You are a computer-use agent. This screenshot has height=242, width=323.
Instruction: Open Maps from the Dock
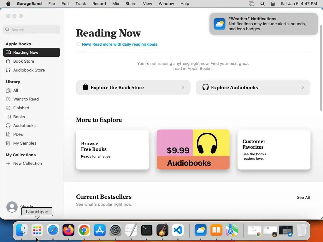coord(232,230)
